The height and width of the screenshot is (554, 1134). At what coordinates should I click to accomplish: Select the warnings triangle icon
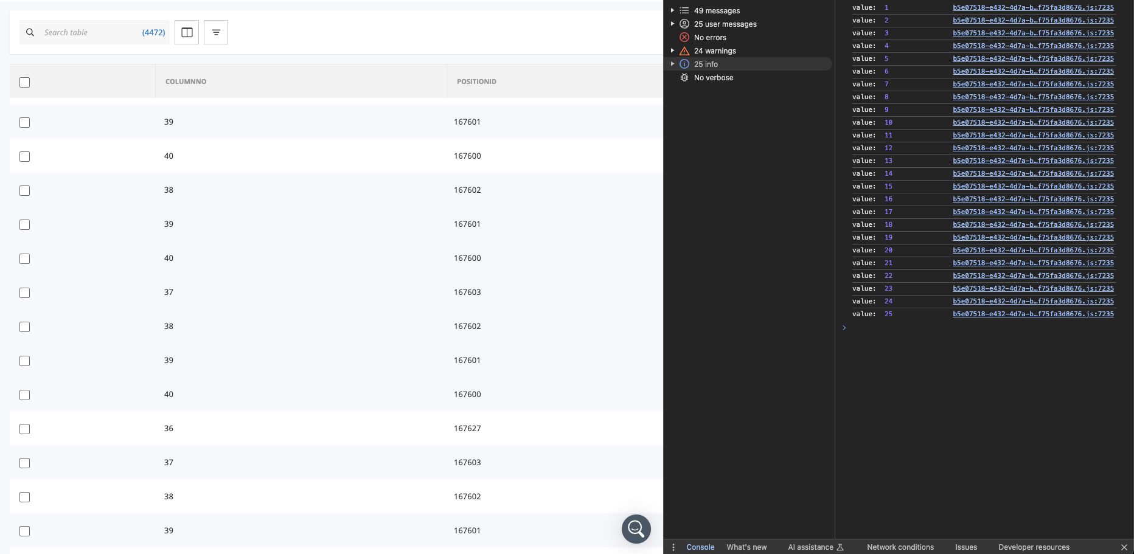[x=684, y=51]
